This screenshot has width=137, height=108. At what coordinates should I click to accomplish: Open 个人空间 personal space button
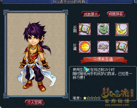click(x=34, y=102)
